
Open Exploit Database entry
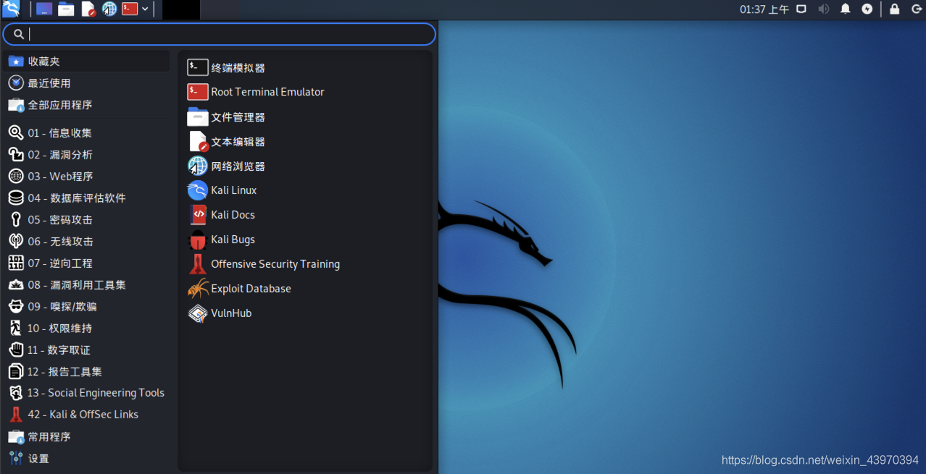tap(305, 289)
